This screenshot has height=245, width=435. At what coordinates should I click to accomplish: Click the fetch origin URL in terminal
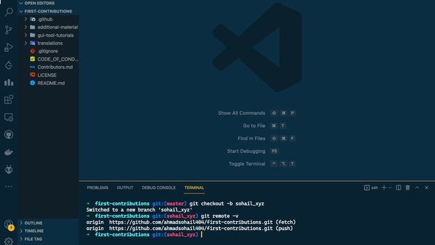[x=190, y=223]
